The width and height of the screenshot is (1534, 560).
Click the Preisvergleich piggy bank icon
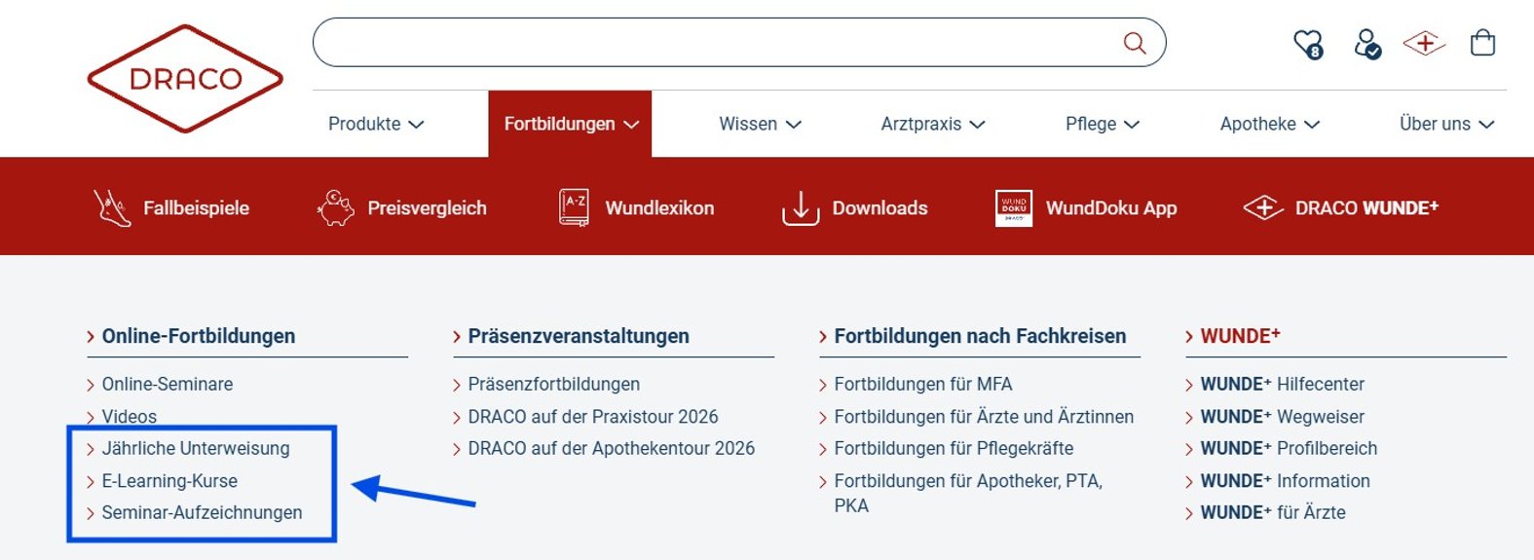336,207
